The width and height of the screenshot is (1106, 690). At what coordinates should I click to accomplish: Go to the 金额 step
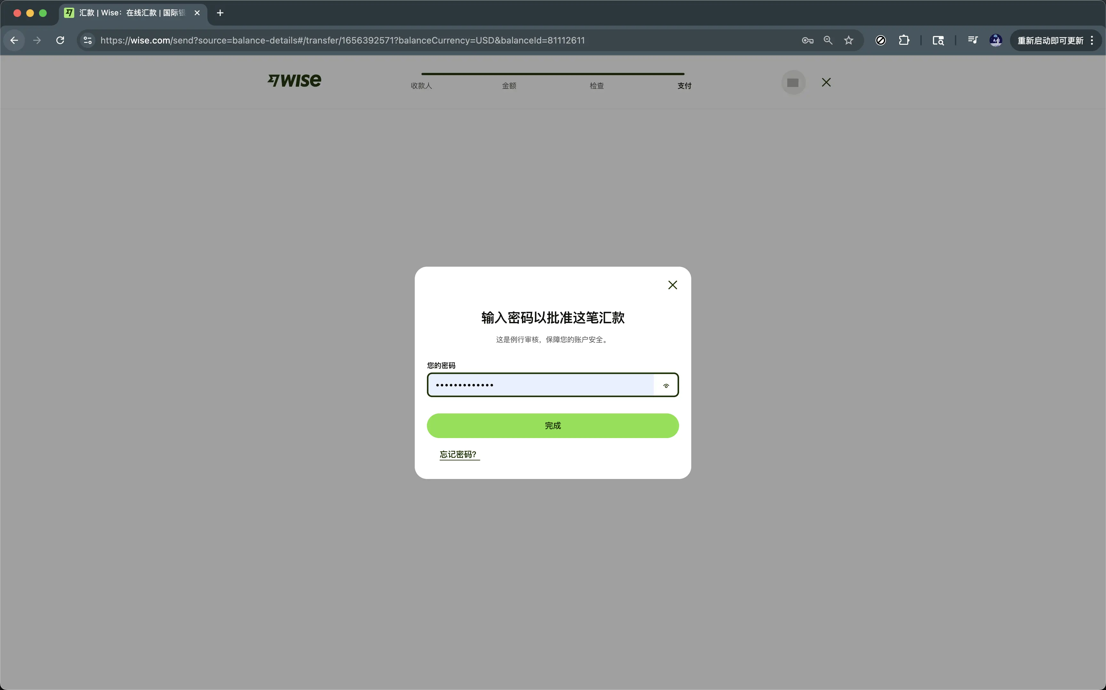tap(509, 86)
